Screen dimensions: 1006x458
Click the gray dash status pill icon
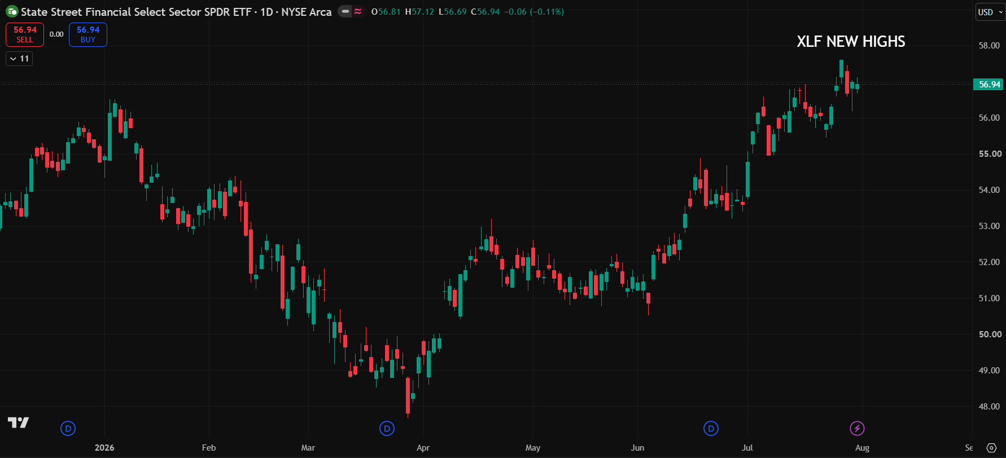tap(345, 11)
